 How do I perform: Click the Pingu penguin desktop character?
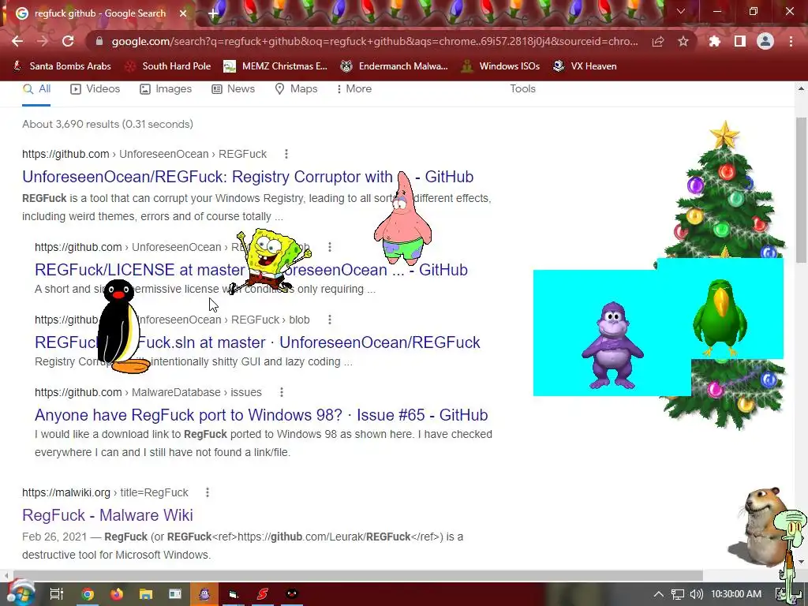tap(122, 327)
